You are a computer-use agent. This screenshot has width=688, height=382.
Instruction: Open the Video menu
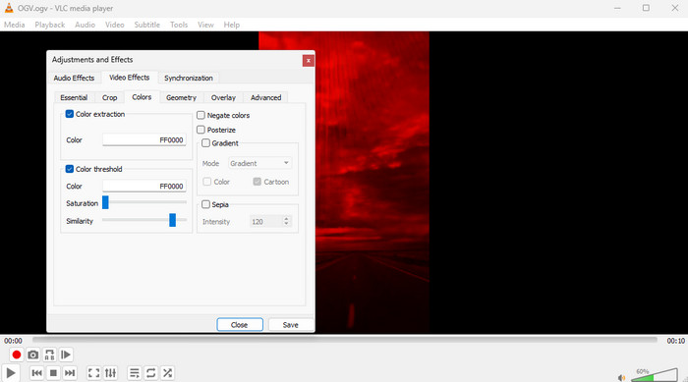click(115, 25)
